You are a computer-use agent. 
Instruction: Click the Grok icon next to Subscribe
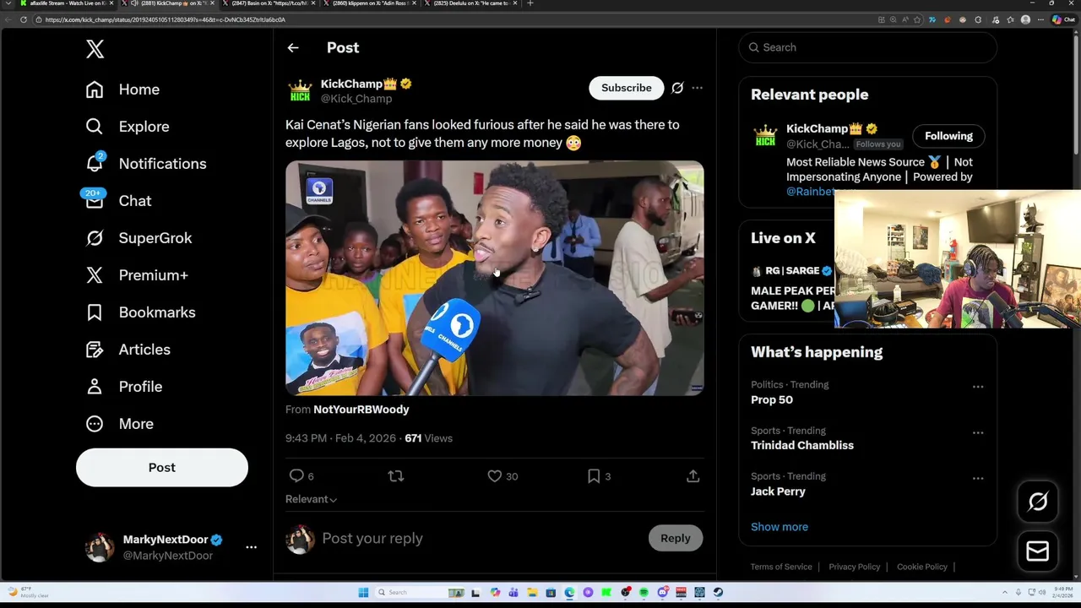tap(677, 88)
